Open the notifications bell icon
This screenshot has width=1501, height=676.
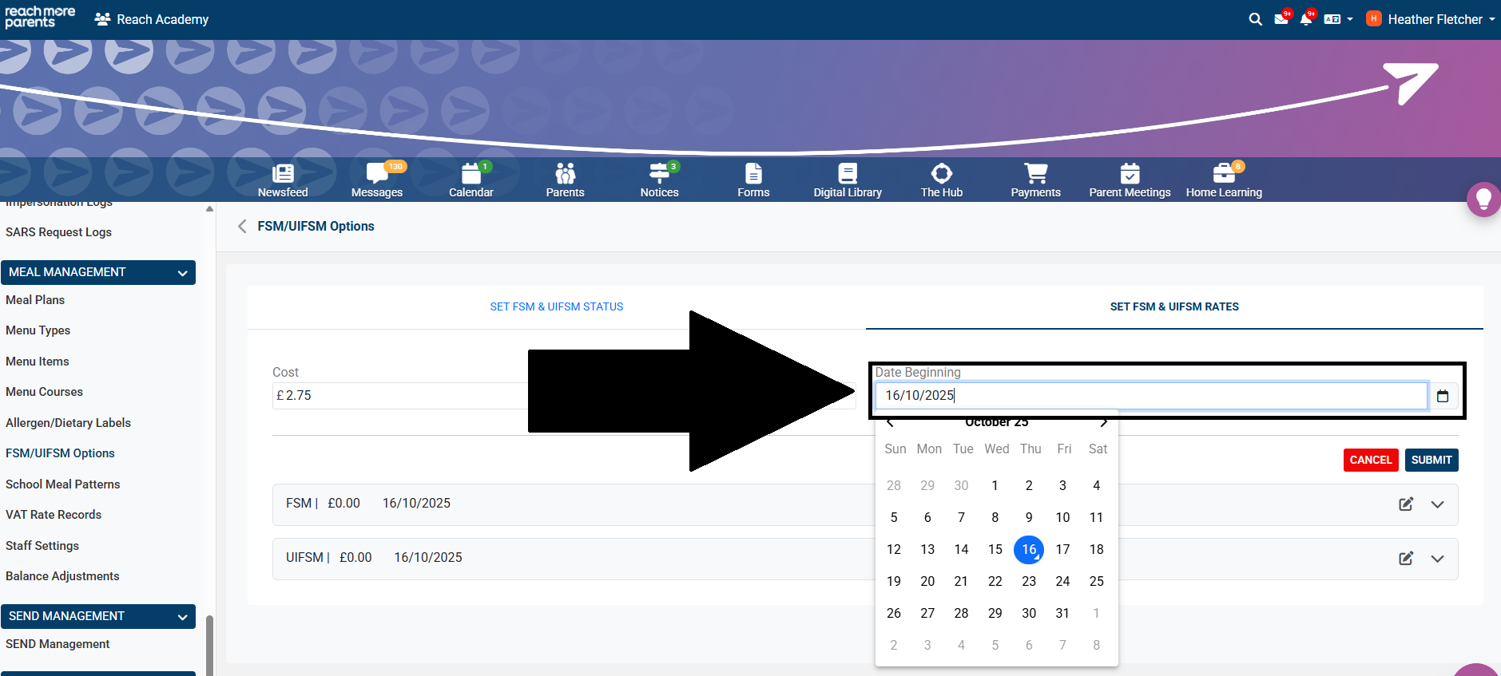pyautogui.click(x=1306, y=19)
